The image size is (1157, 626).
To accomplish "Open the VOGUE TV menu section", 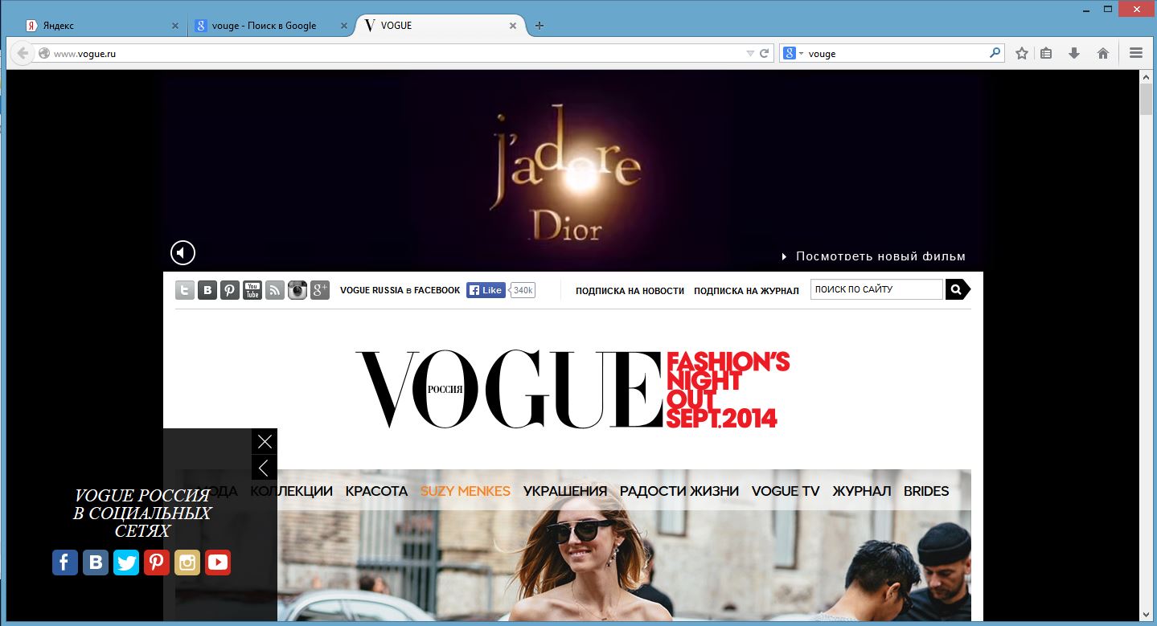I will pos(786,491).
